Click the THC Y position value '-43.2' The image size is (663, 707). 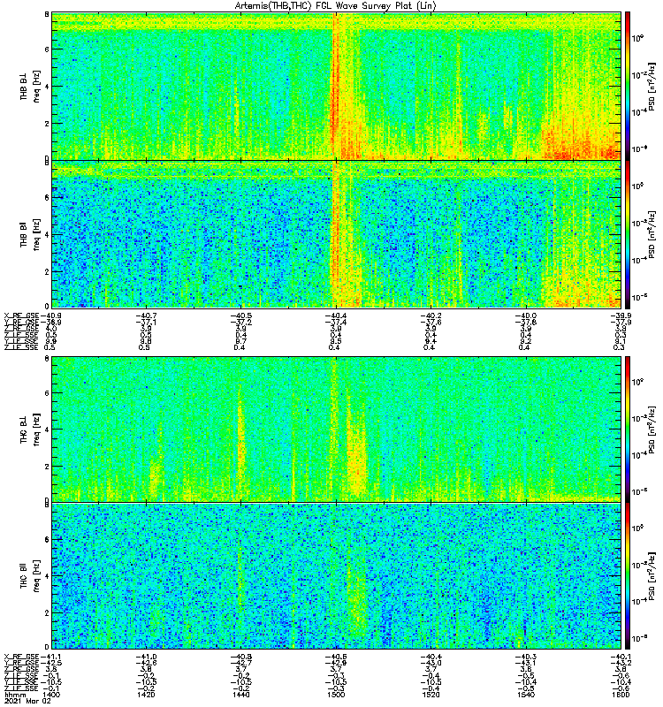tap(621, 664)
